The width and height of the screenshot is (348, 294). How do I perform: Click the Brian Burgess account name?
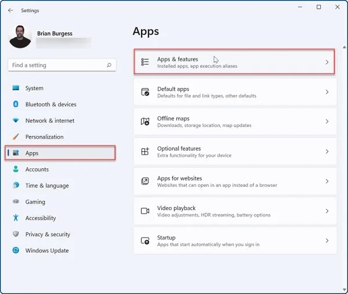pos(55,34)
